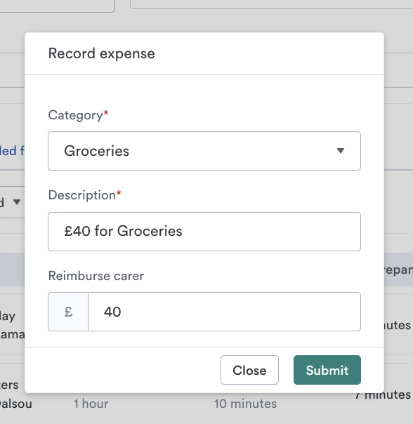Click the pound sign currency prefix
Viewport: 413px width, 424px height.
[68, 312]
